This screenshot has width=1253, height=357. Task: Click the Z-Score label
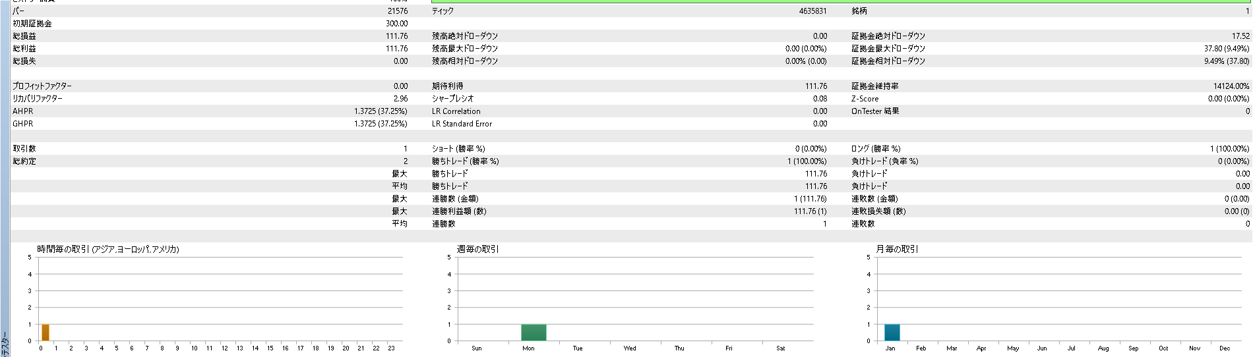pyautogui.click(x=865, y=99)
